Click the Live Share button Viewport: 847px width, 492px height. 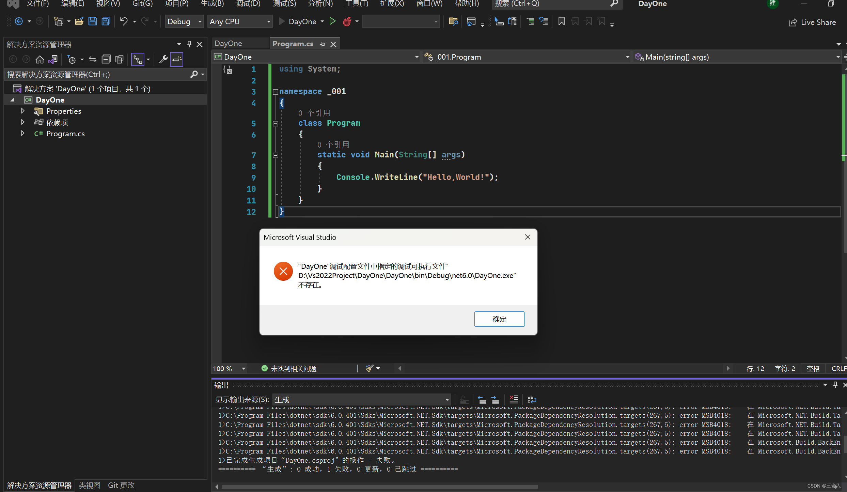(812, 22)
